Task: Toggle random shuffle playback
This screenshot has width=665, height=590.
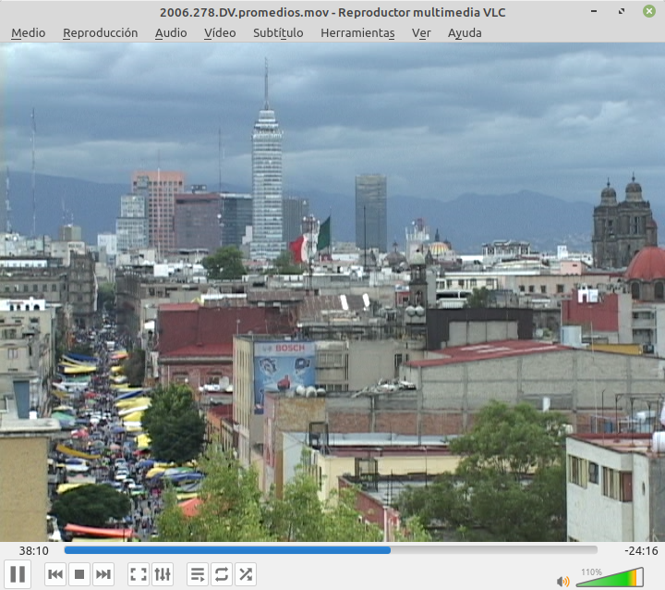Action: pos(246,574)
